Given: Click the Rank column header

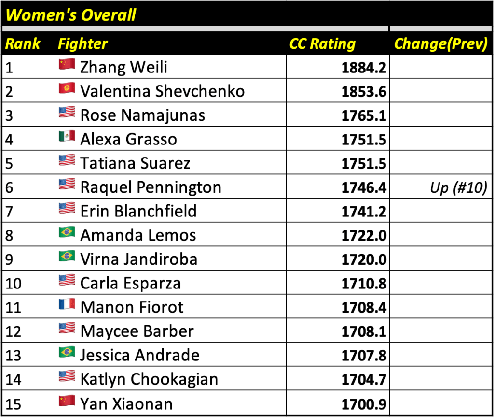Looking at the screenshot, I should coord(23,44).
